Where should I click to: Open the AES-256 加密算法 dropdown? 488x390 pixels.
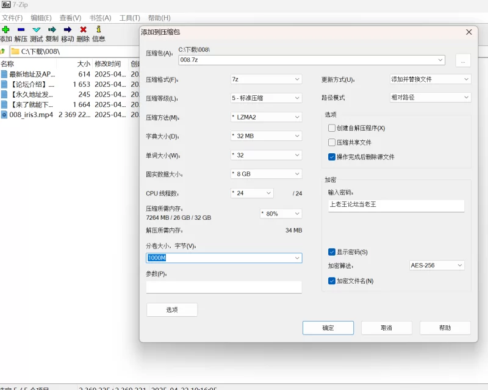coord(437,265)
